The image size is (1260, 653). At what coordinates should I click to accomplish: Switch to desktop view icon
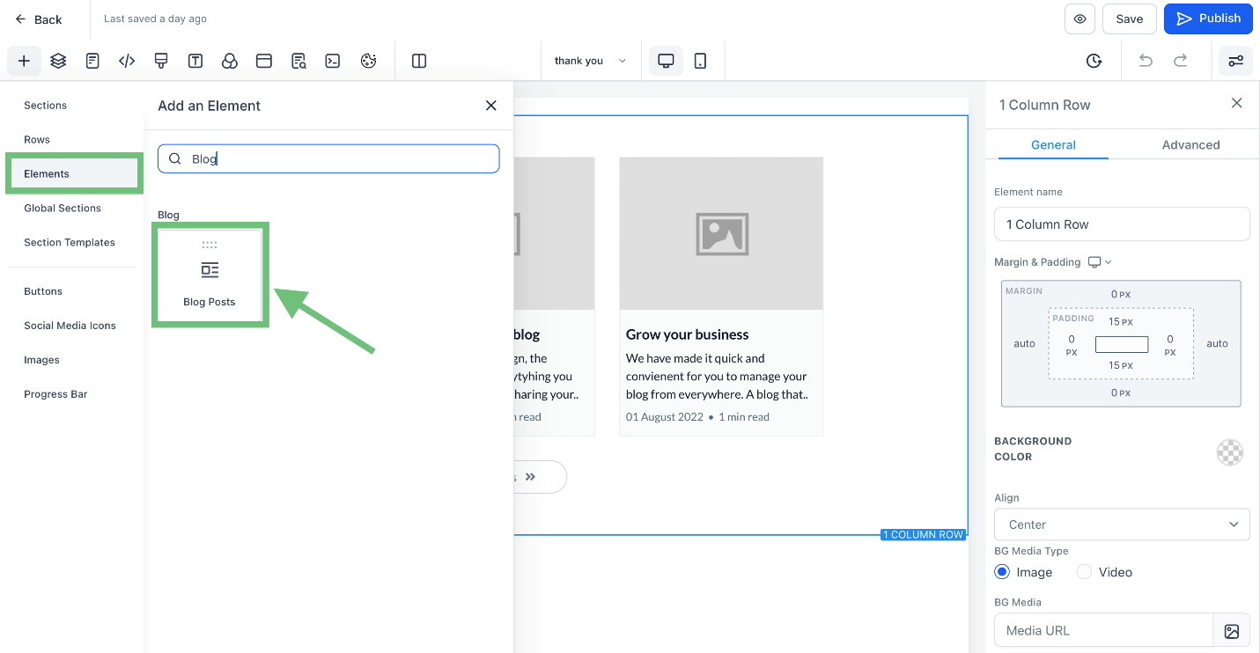667,61
